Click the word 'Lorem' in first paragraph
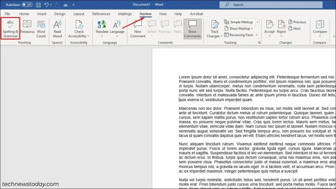Image resolution: width=336 pixels, height=189 pixels. [184, 77]
